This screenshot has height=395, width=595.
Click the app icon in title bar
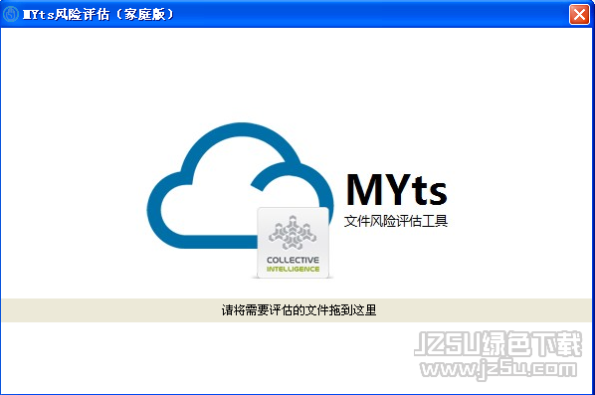pyautogui.click(x=11, y=14)
